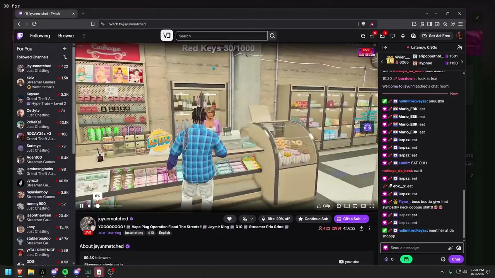Click the Get Ad-Free button
The image size is (495, 278).
point(436,36)
